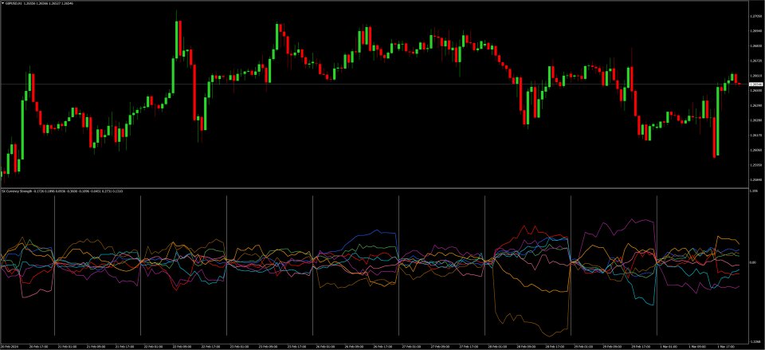Click the 1.26060 price axis label
This screenshot has width=765, height=350.
(756, 151)
